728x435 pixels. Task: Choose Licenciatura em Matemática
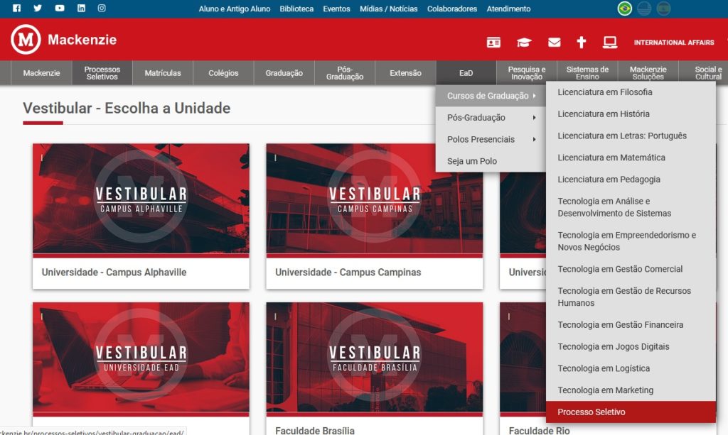point(631,157)
